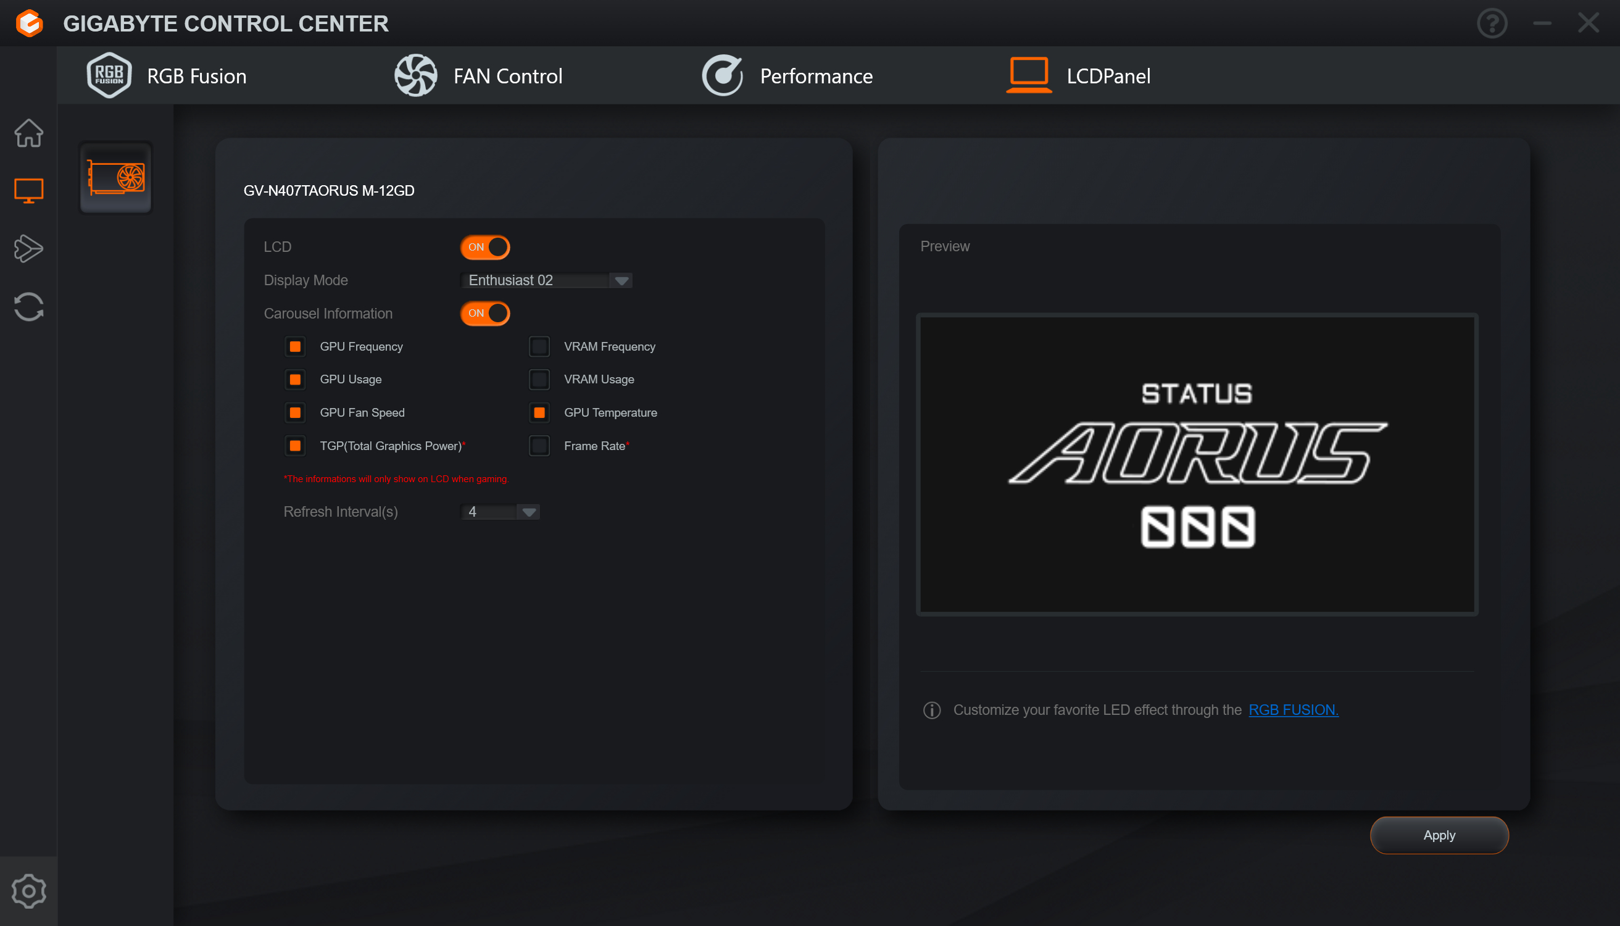Select the graphics card device thumbnail
The height and width of the screenshot is (926, 1620).
click(x=116, y=178)
